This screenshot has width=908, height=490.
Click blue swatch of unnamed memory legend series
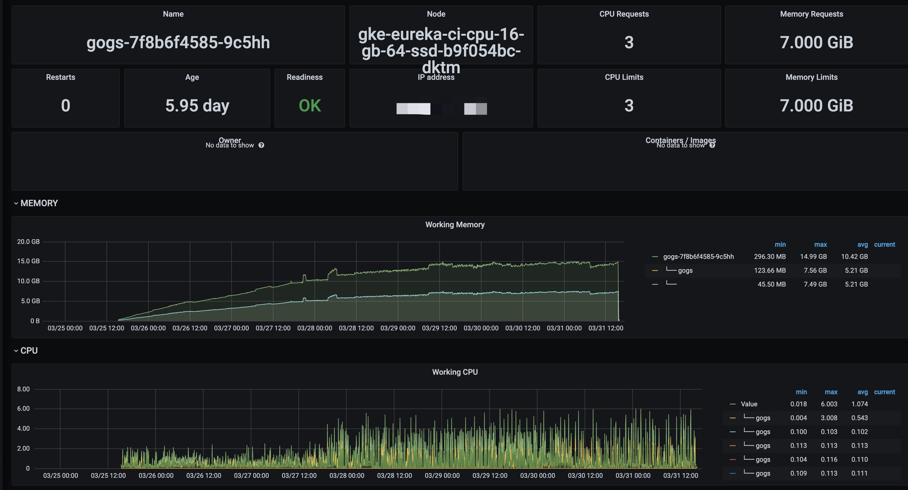point(655,284)
